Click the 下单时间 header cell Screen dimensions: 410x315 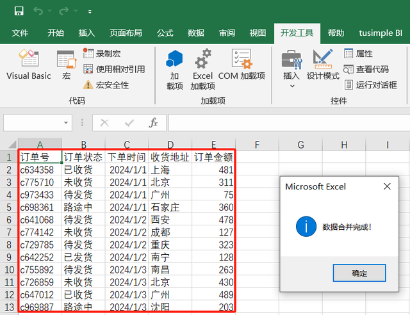tap(127, 157)
